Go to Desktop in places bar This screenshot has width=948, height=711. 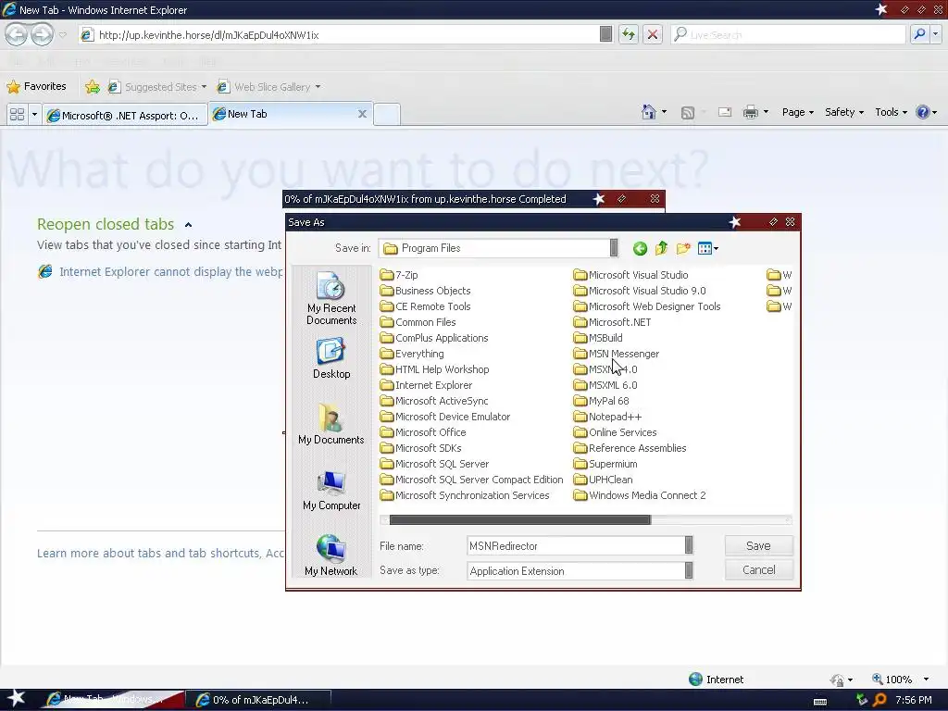click(331, 358)
